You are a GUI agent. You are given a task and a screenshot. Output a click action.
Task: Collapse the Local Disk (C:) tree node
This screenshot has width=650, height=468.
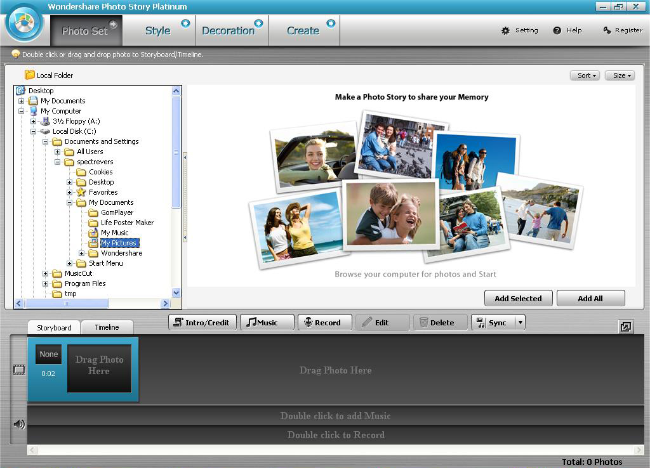tap(34, 131)
